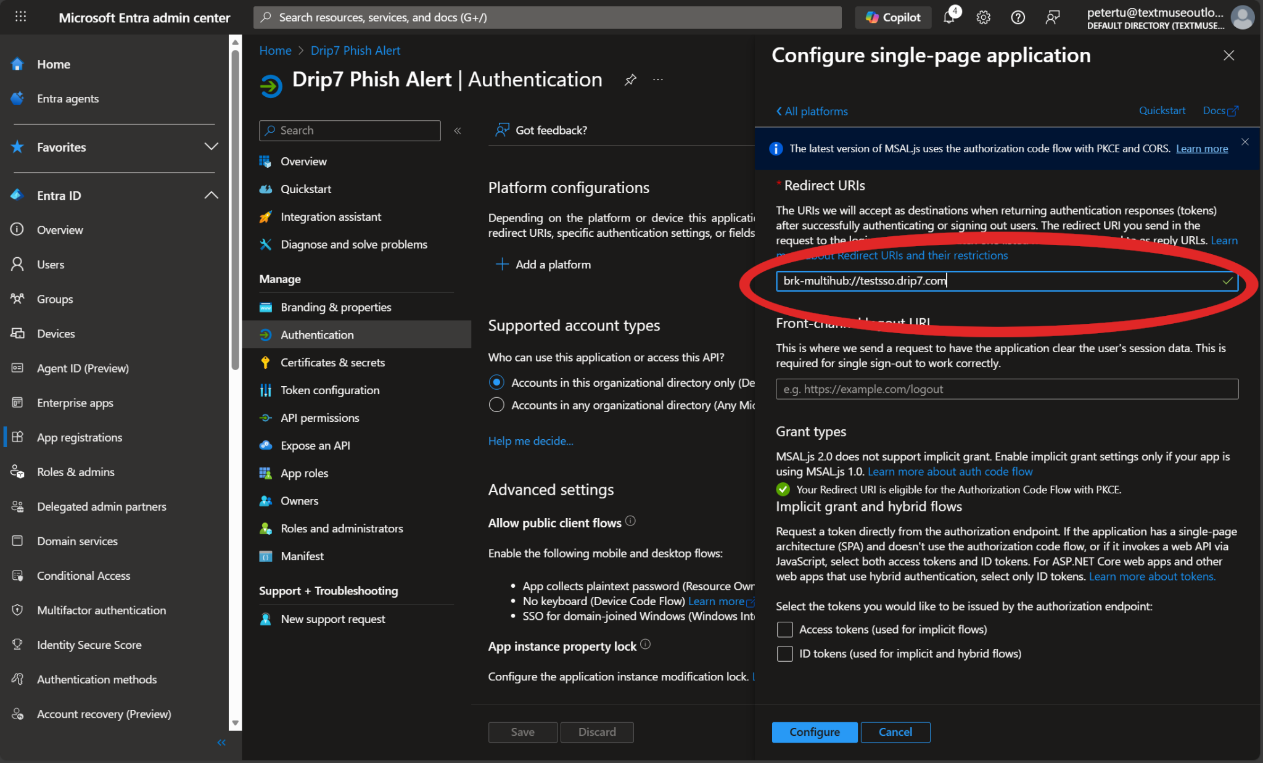Screen dimensions: 1263x763
Task: Check Access tokens for implicit flows
Action: pos(784,630)
